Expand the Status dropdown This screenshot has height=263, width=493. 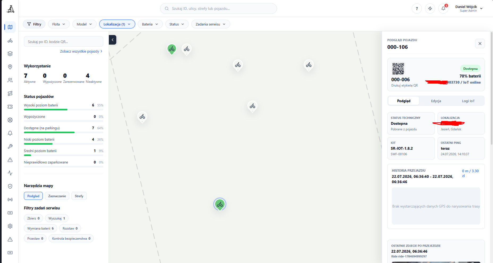click(x=177, y=24)
